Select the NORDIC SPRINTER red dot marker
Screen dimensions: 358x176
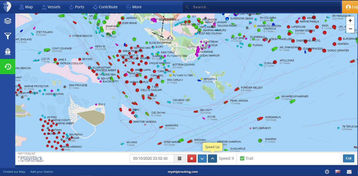click(x=324, y=50)
